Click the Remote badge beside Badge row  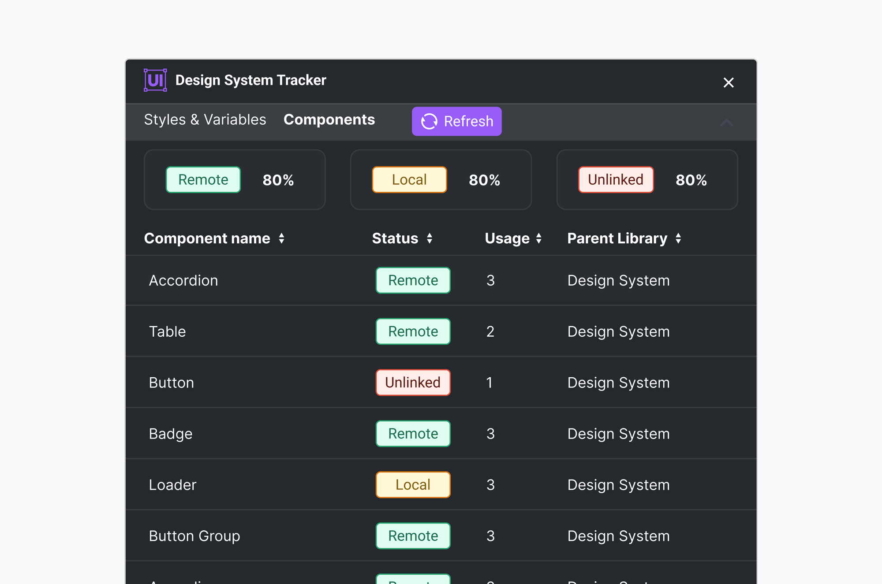click(x=413, y=433)
